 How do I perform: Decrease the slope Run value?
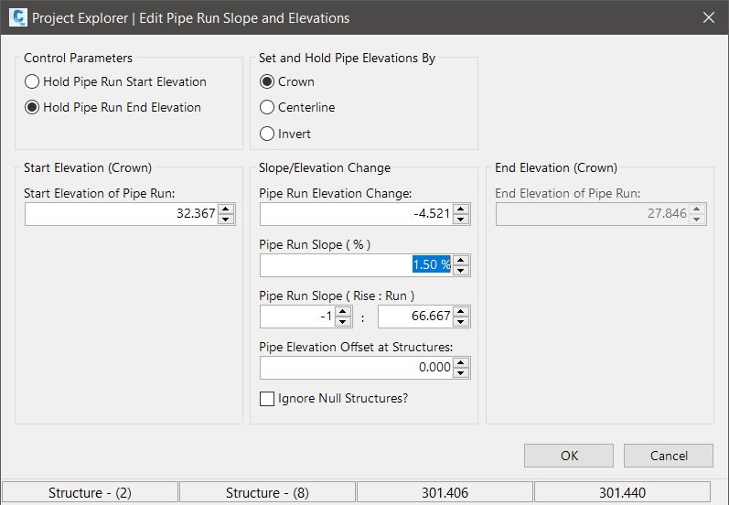pos(461,322)
